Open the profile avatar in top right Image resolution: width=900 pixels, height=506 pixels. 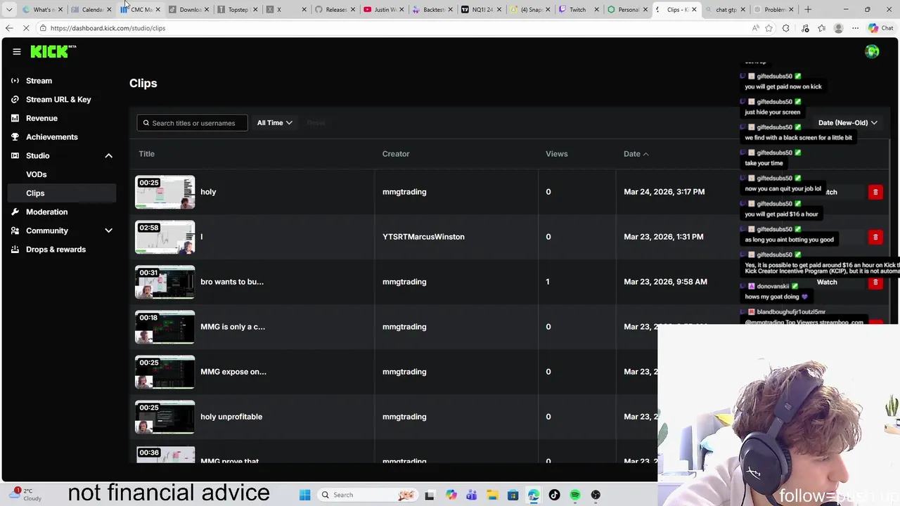(872, 51)
